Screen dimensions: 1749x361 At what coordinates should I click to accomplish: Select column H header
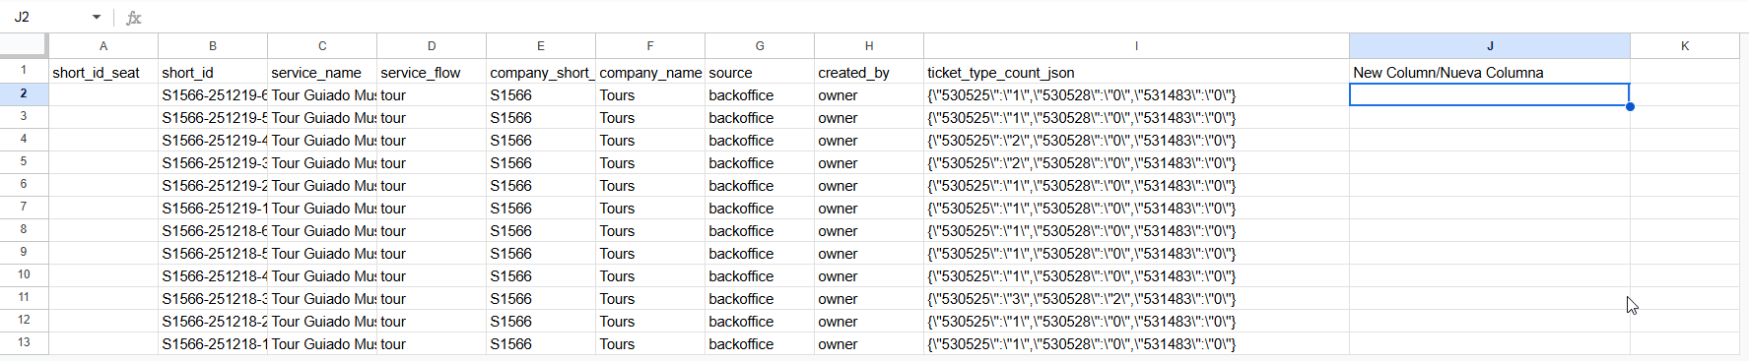coord(869,46)
